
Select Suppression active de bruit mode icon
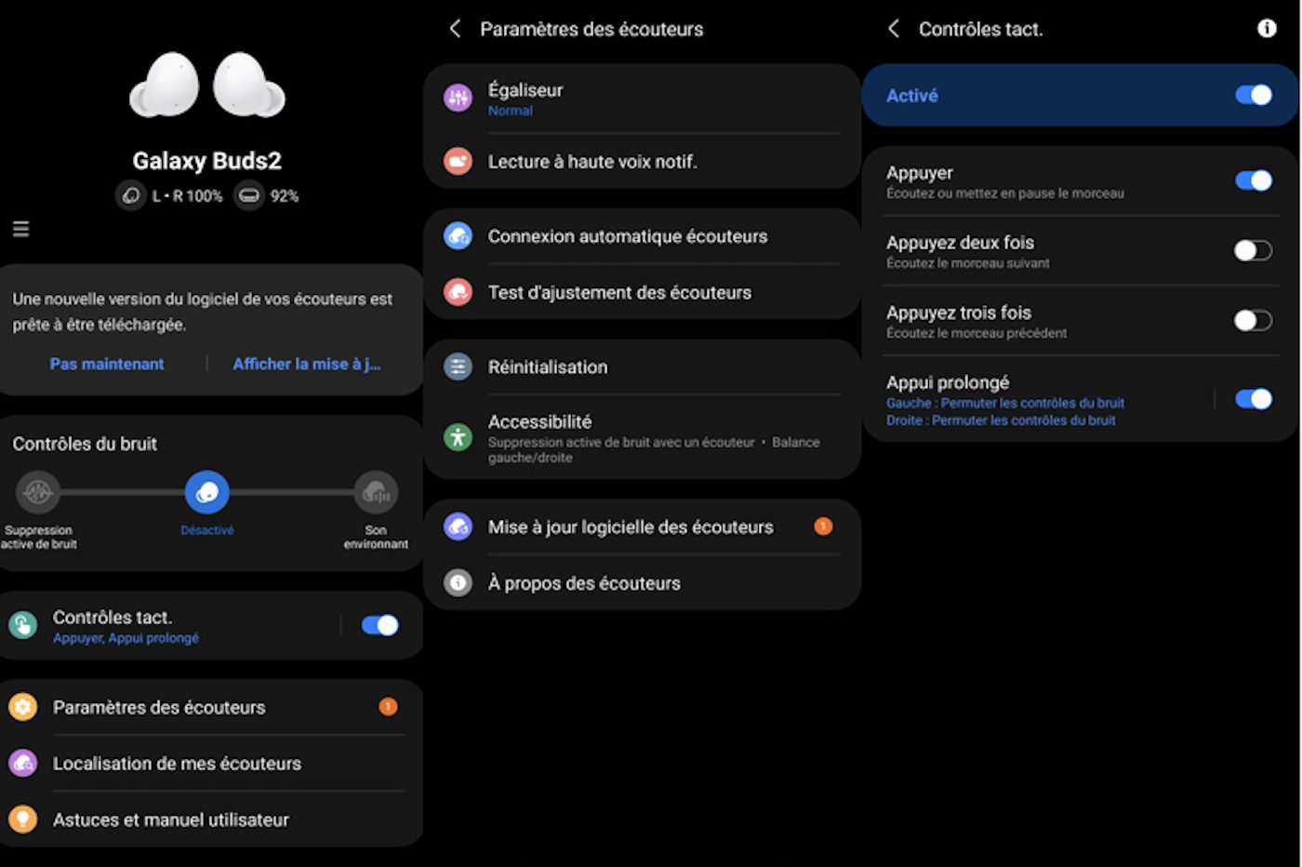pyautogui.click(x=38, y=492)
